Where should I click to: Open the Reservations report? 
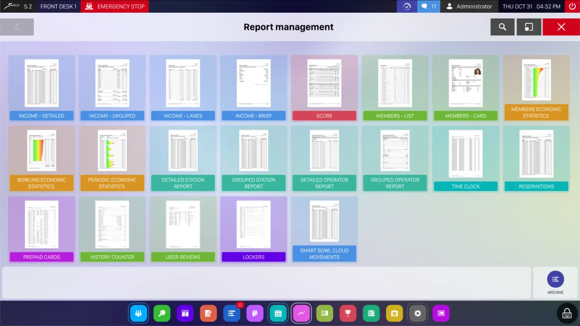coord(536,159)
